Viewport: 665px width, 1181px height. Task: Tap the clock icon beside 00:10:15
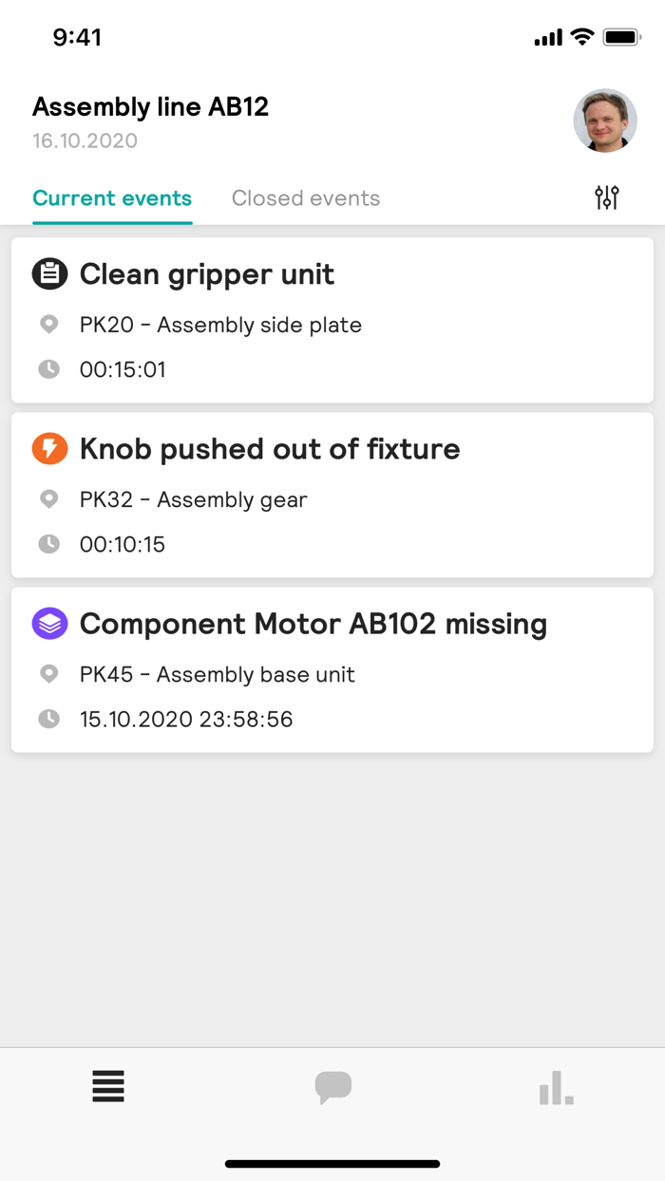pos(48,544)
